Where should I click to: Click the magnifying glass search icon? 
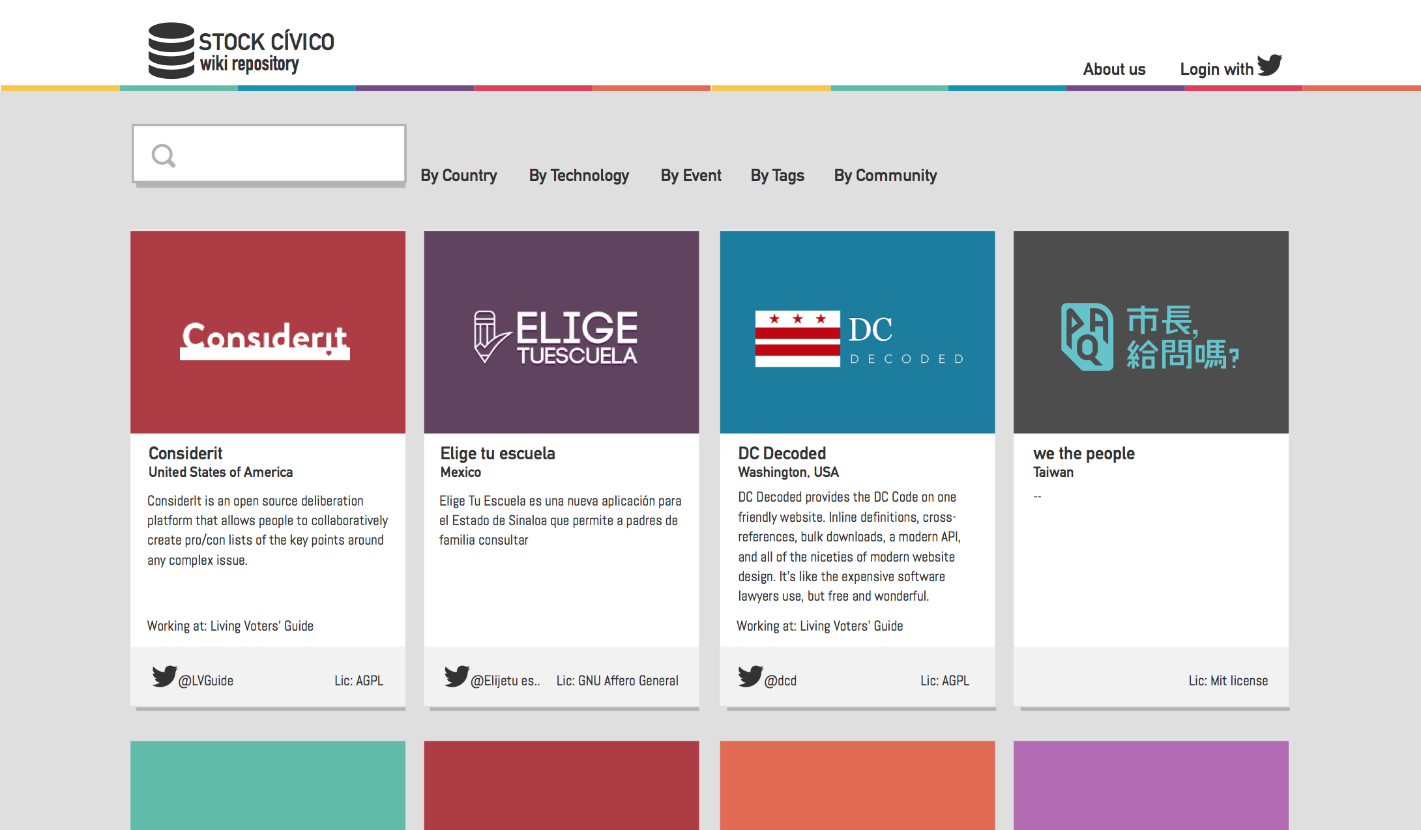coord(163,156)
